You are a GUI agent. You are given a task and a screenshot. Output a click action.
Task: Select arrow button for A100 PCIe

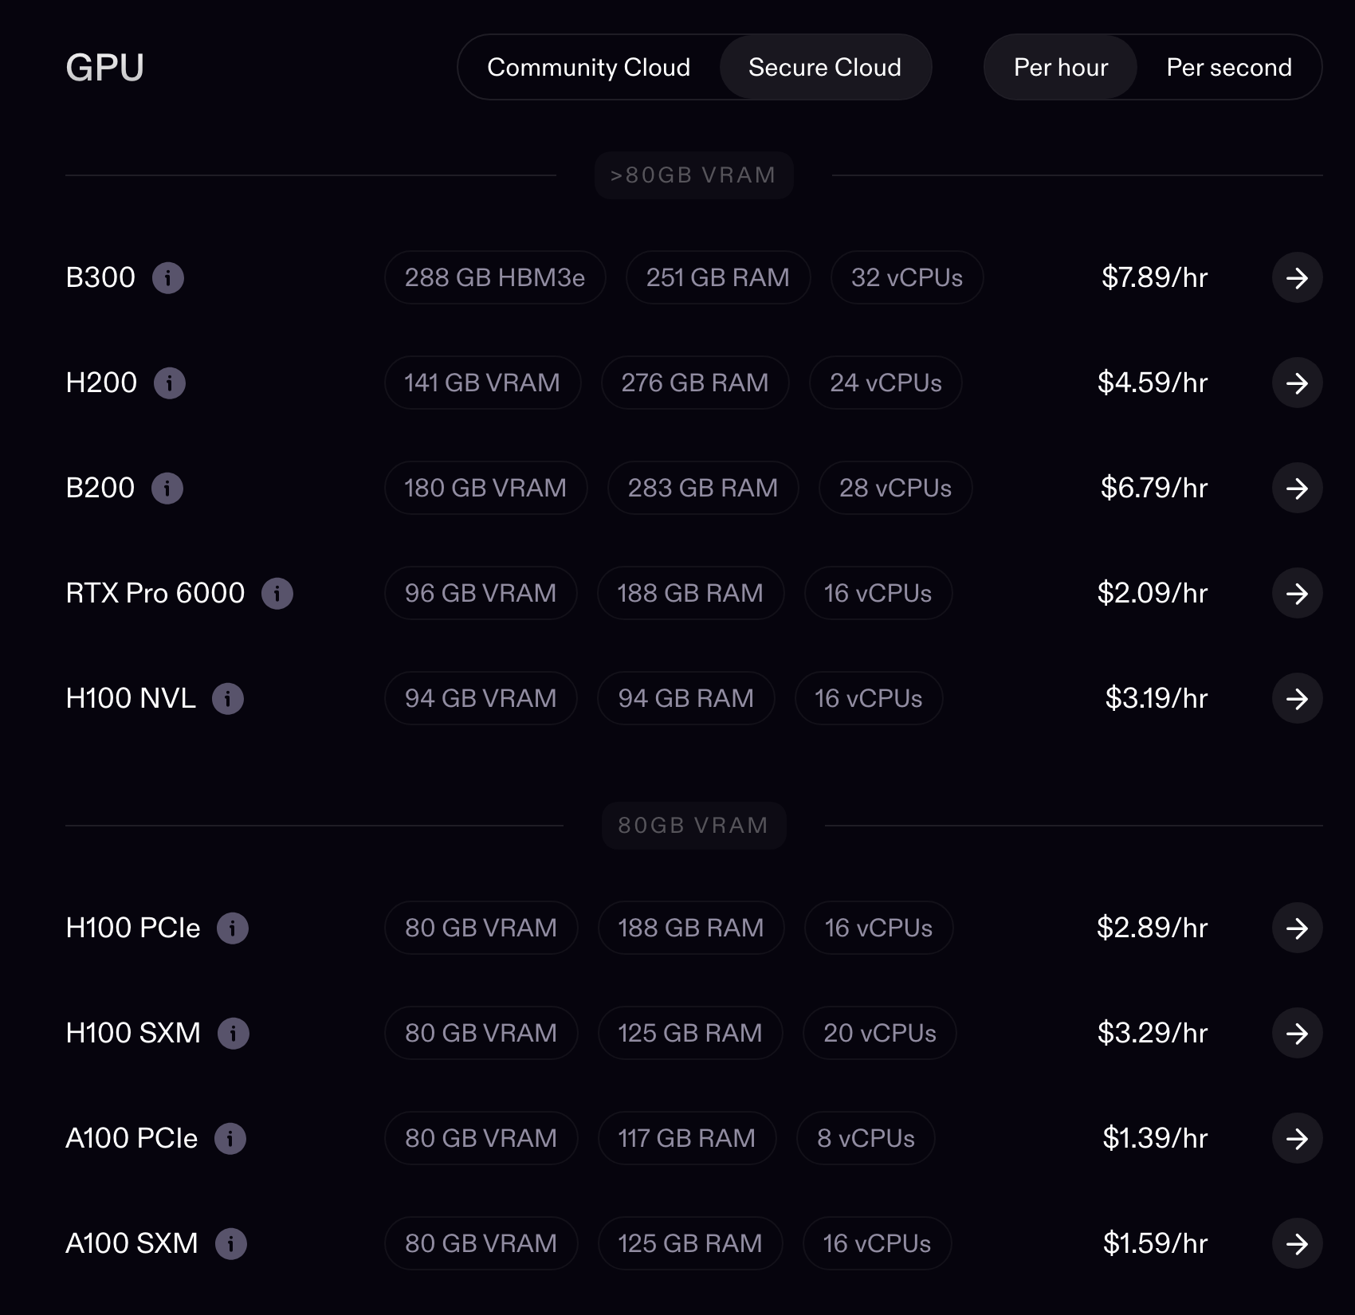tap(1297, 1138)
